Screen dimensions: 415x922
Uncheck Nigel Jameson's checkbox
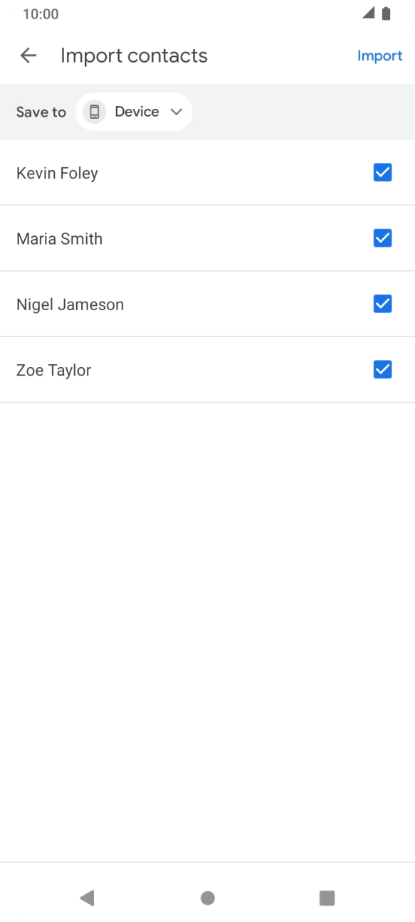[x=382, y=304]
